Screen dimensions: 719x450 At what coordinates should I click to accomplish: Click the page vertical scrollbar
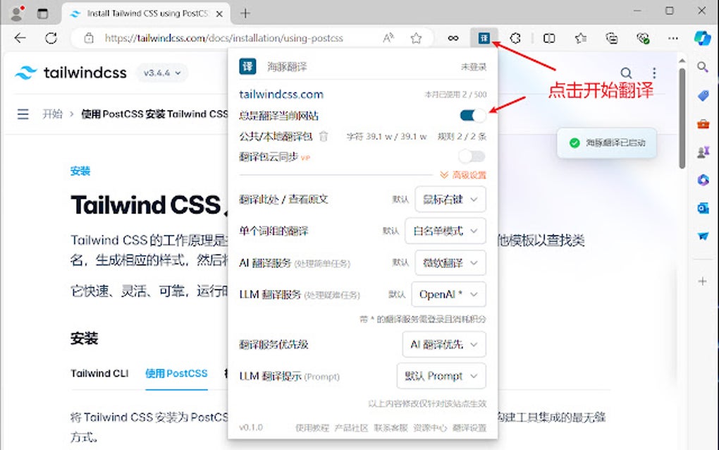coord(682,118)
